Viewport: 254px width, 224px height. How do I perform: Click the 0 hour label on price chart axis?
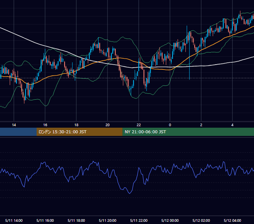point(170,125)
